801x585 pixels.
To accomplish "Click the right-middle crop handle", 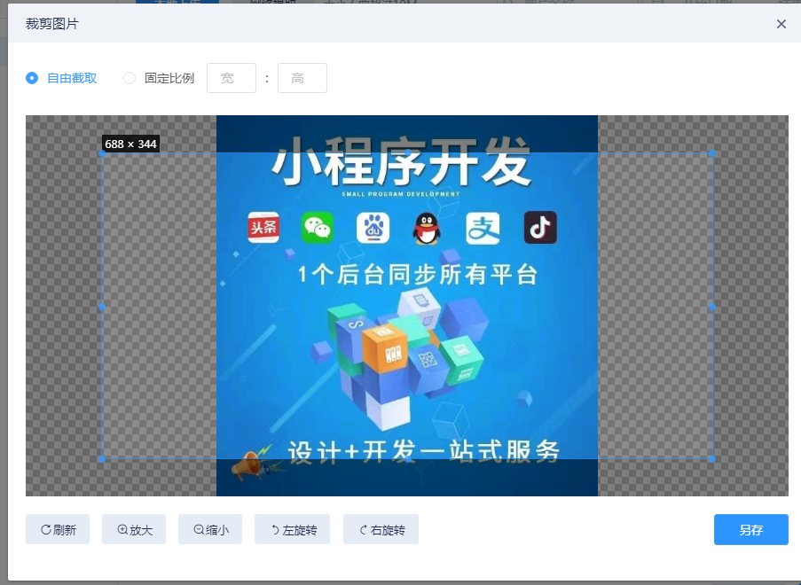I will [x=712, y=307].
